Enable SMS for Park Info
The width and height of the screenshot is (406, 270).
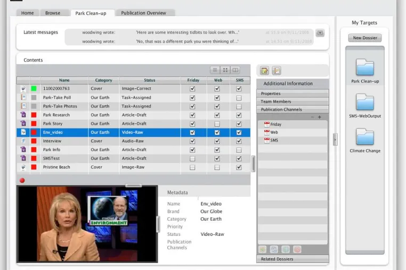(239, 150)
